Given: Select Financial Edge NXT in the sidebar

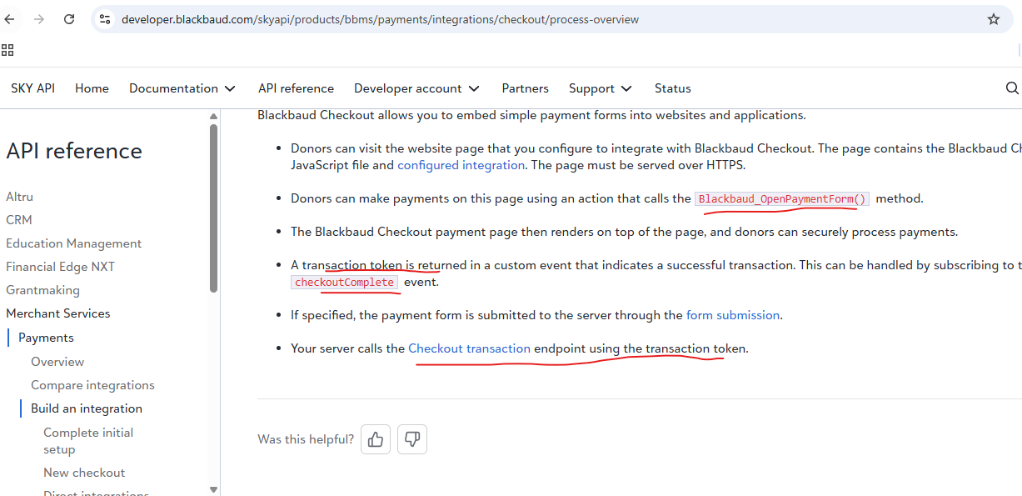Looking at the screenshot, I should [60, 267].
